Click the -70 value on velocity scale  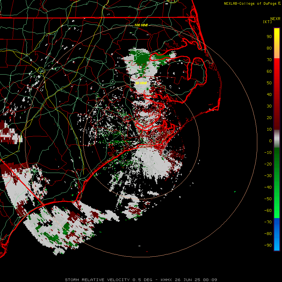268,222
